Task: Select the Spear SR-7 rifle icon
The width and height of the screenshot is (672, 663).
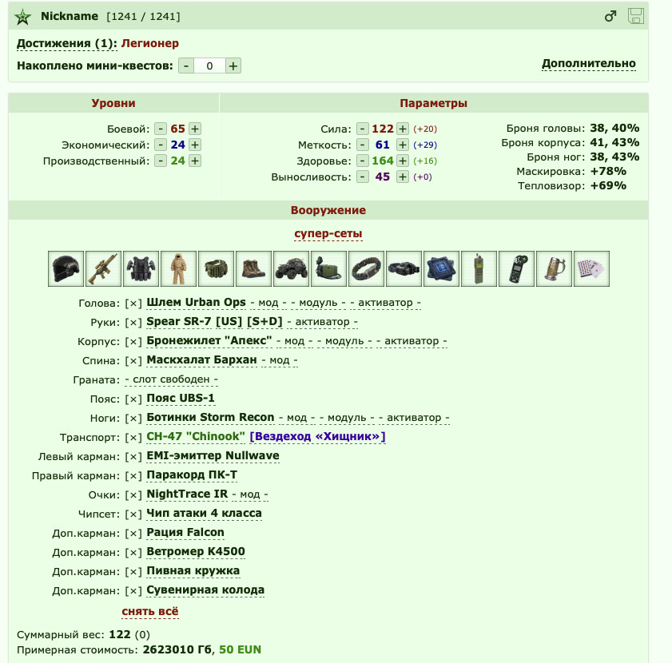Action: coord(103,268)
